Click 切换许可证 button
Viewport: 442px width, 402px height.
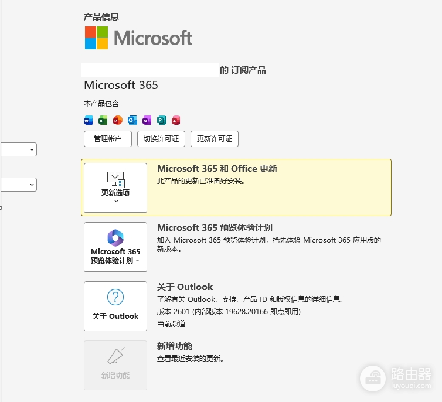(161, 139)
